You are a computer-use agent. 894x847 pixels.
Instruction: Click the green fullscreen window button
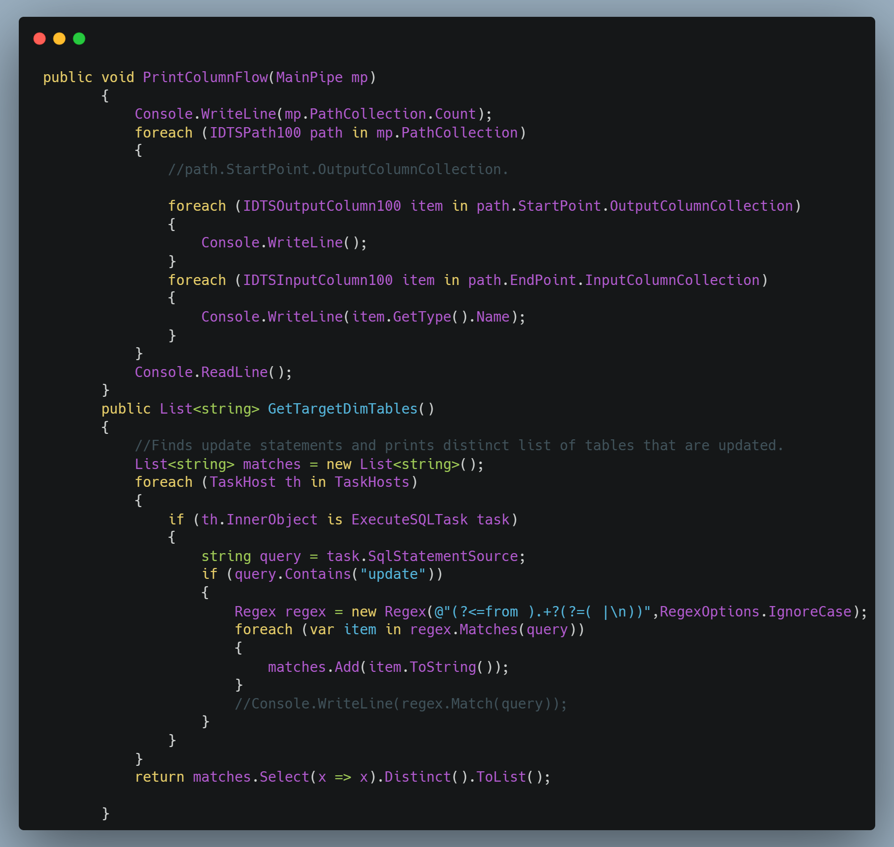(79, 38)
